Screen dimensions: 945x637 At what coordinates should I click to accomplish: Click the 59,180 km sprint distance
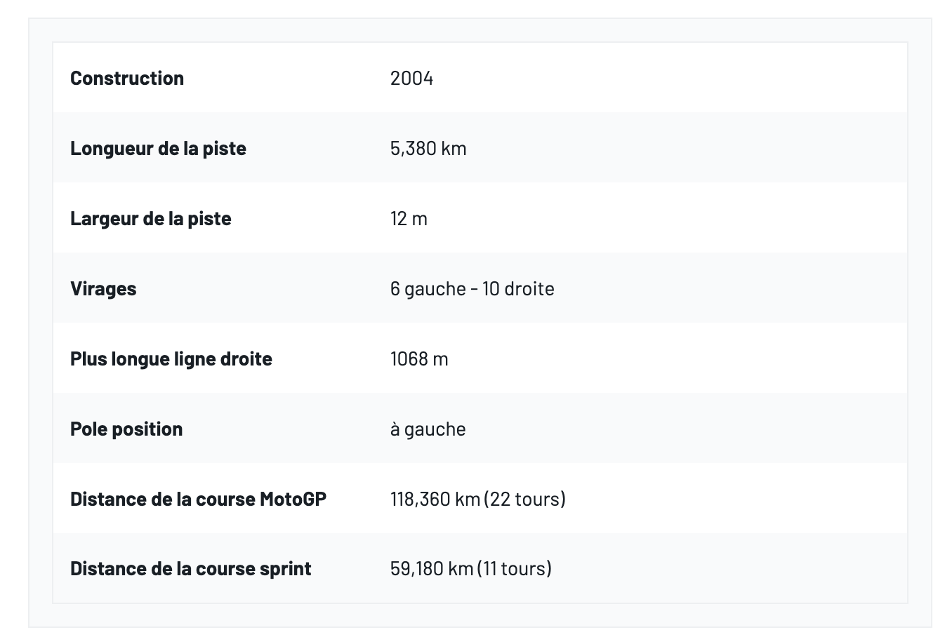432,568
